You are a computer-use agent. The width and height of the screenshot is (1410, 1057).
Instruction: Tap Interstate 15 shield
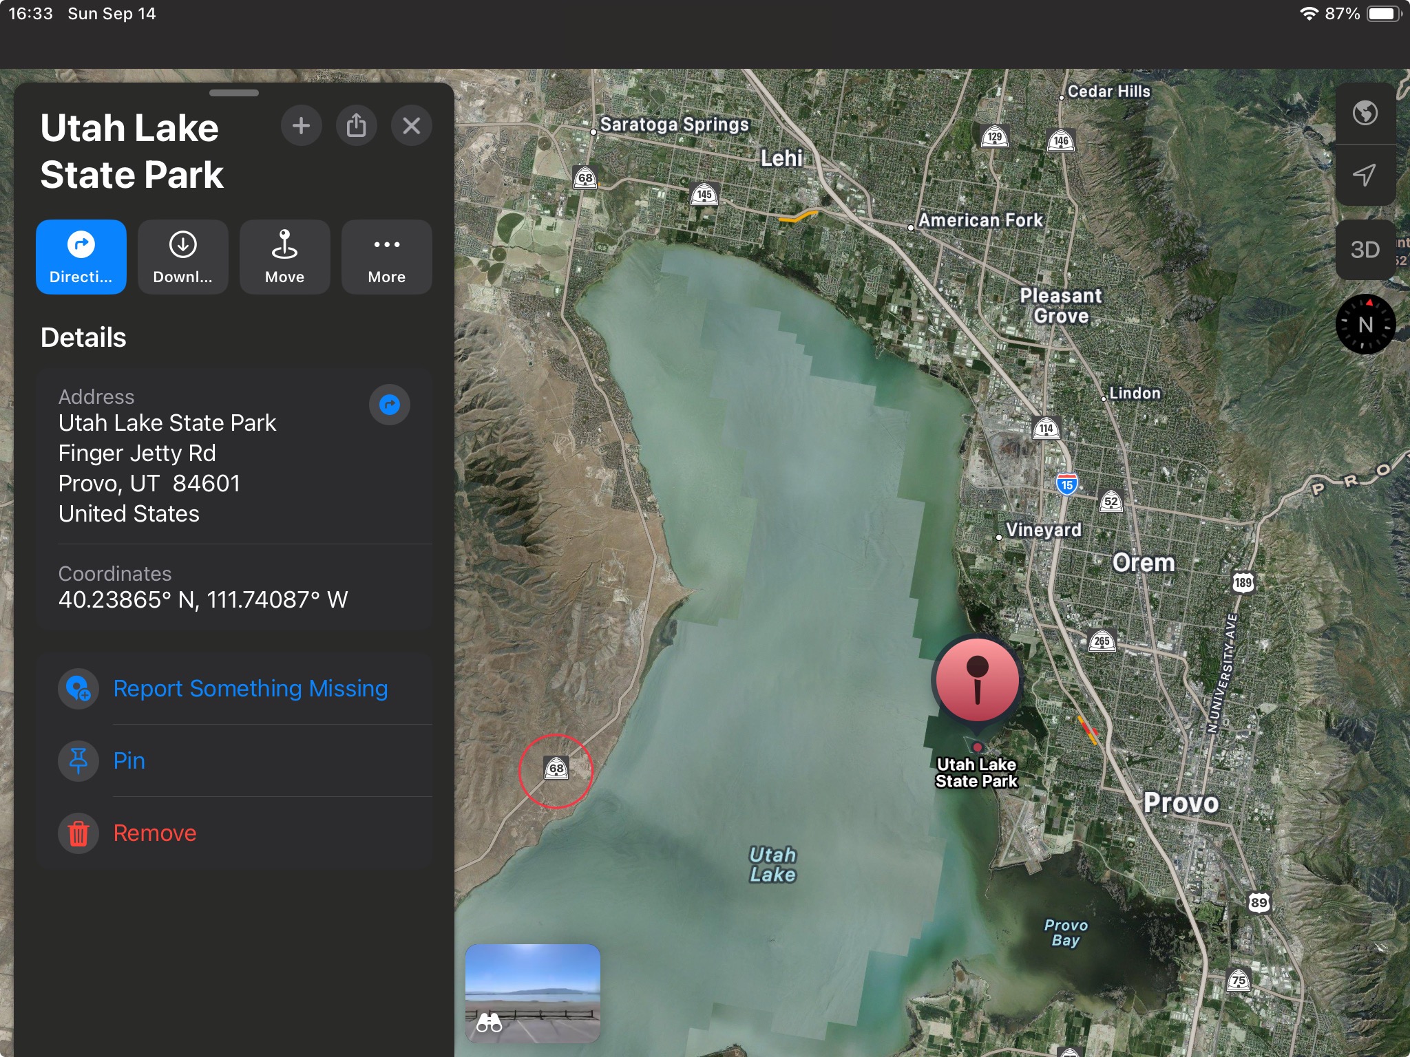[1066, 484]
